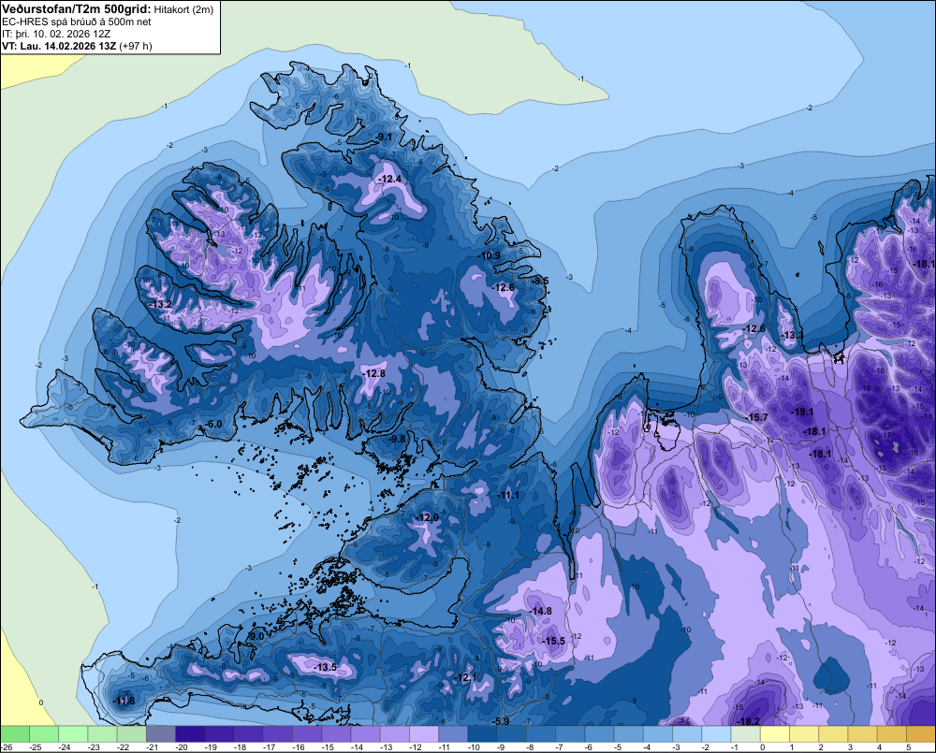
Task: Select the dark purple legend swatch labeled -20
Action: coord(190,733)
